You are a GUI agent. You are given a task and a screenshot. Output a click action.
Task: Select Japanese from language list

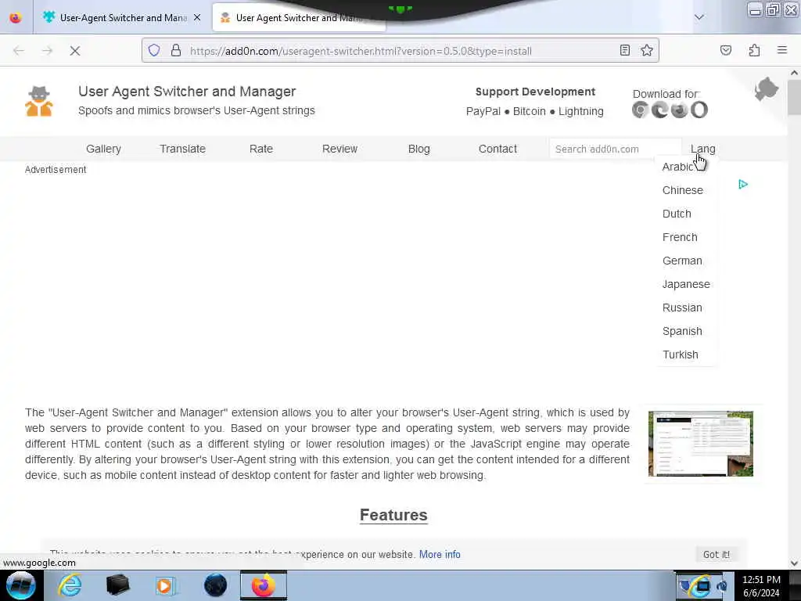click(686, 284)
